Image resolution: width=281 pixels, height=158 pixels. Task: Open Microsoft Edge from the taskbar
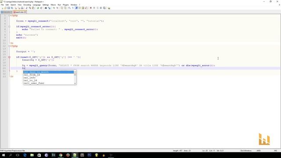[25, 155]
